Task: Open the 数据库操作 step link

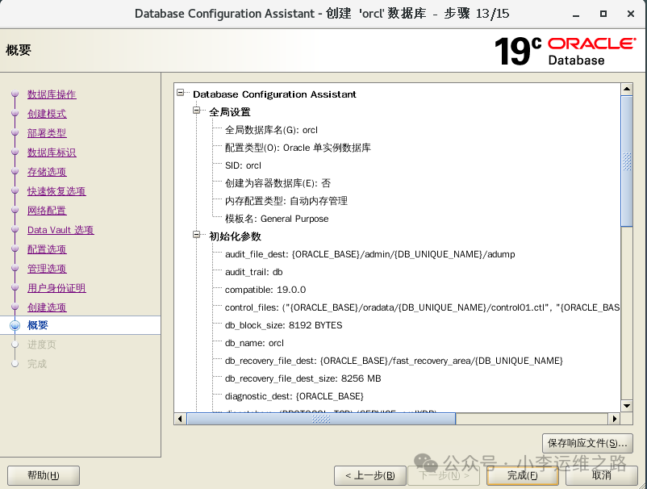Action: coord(52,94)
